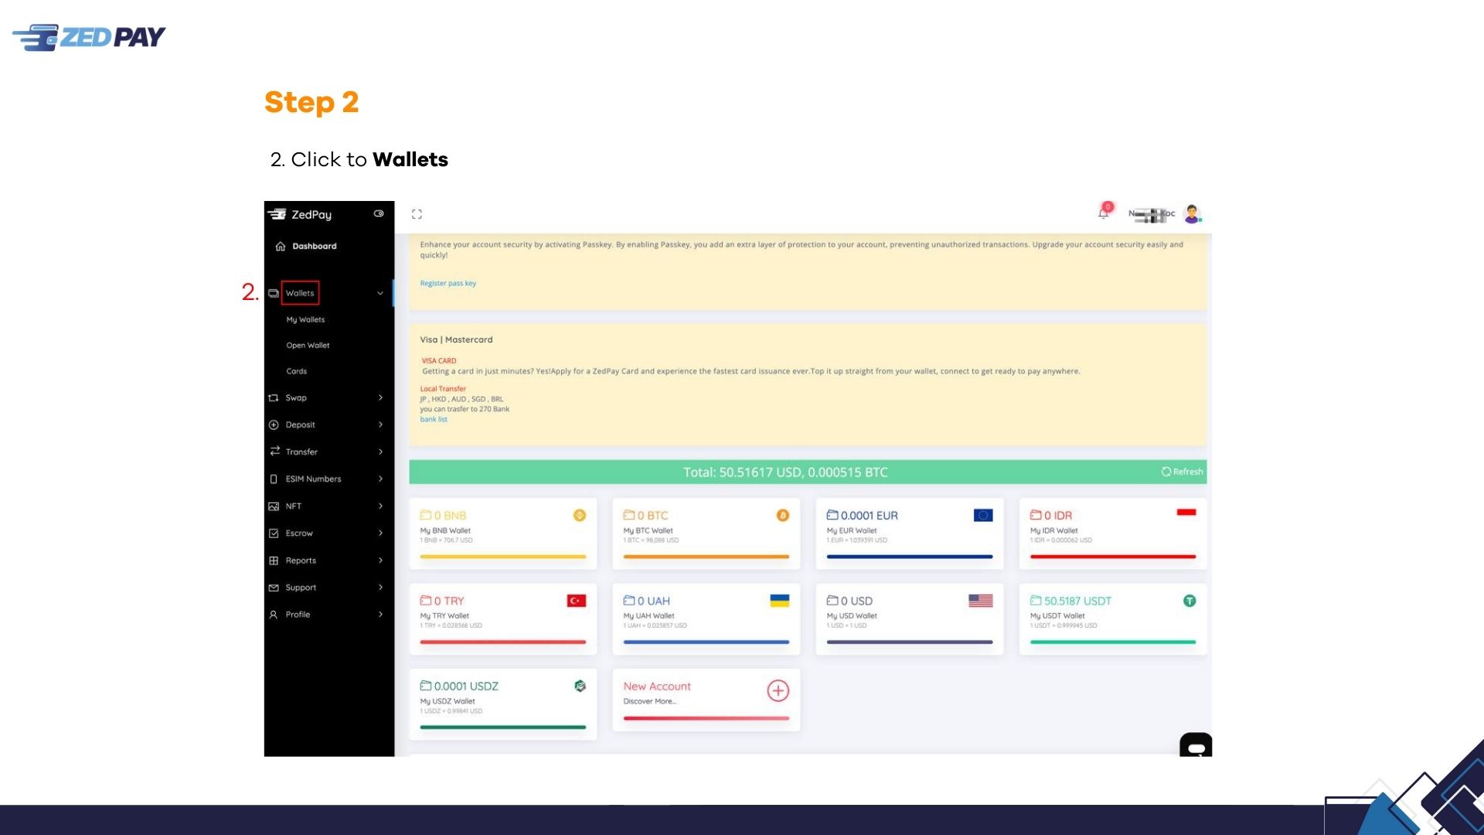Open My Wallets submenu item

click(x=305, y=319)
